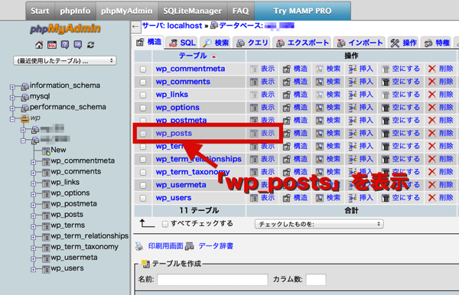Click the reload navigation icon
459x295 pixels.
[91, 45]
